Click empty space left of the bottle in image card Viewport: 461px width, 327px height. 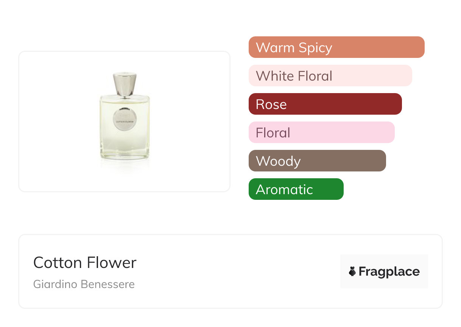pyautogui.click(x=57, y=121)
